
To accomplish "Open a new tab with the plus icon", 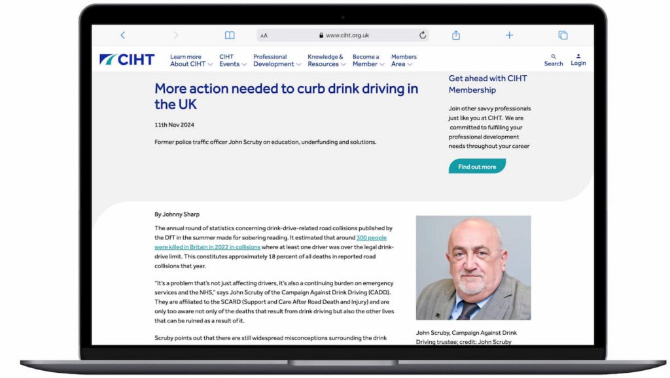I will coord(509,35).
